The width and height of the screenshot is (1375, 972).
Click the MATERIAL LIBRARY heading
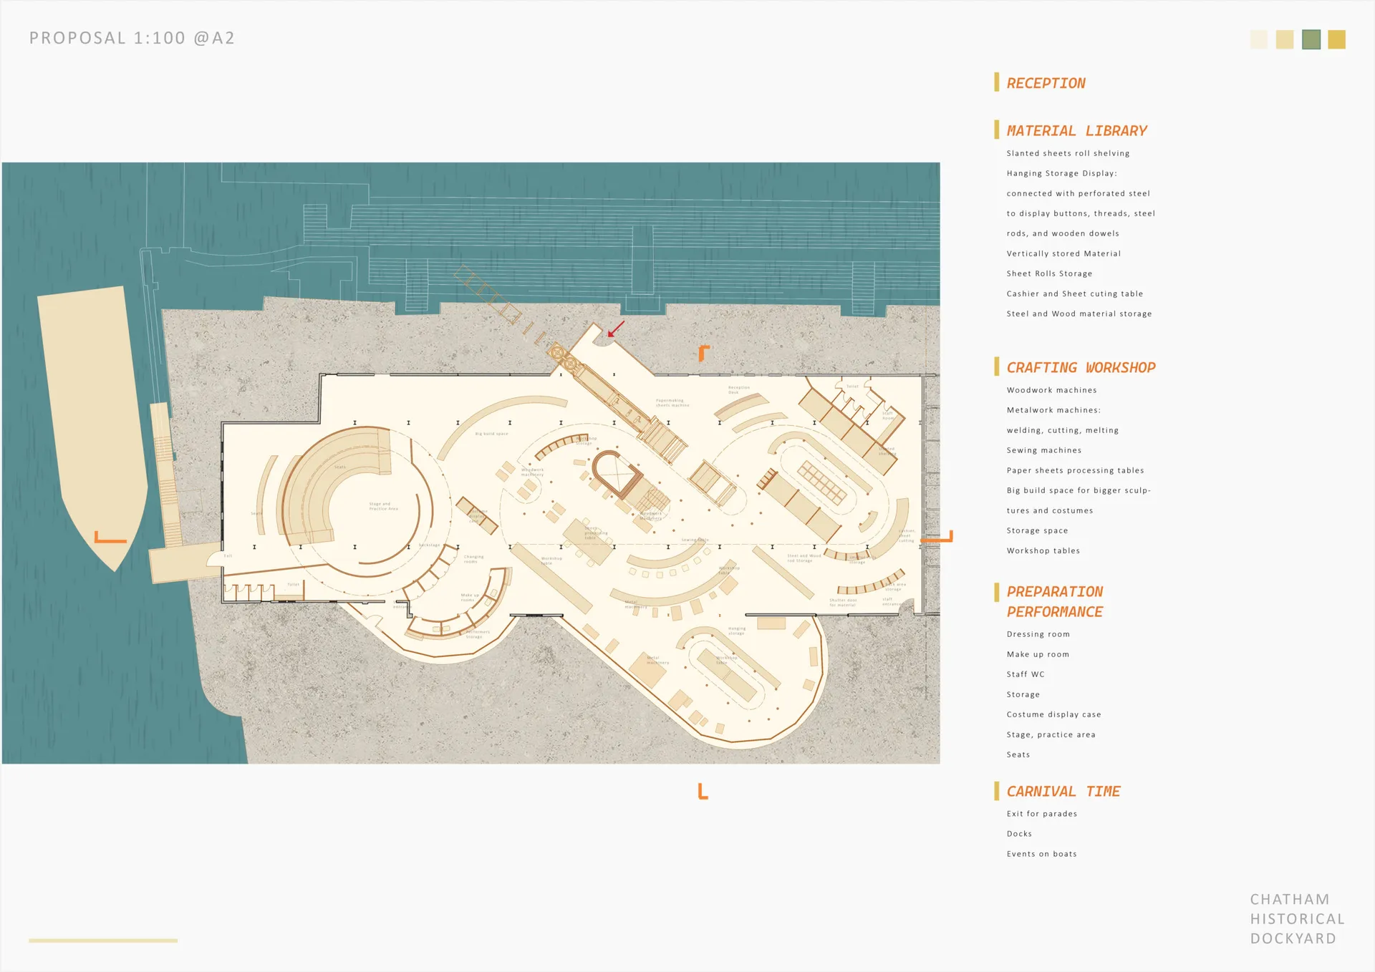point(1076,131)
